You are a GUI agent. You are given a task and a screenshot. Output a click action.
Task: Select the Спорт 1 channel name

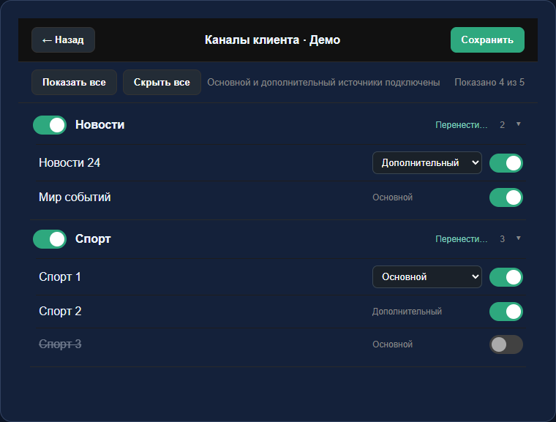[x=60, y=276]
